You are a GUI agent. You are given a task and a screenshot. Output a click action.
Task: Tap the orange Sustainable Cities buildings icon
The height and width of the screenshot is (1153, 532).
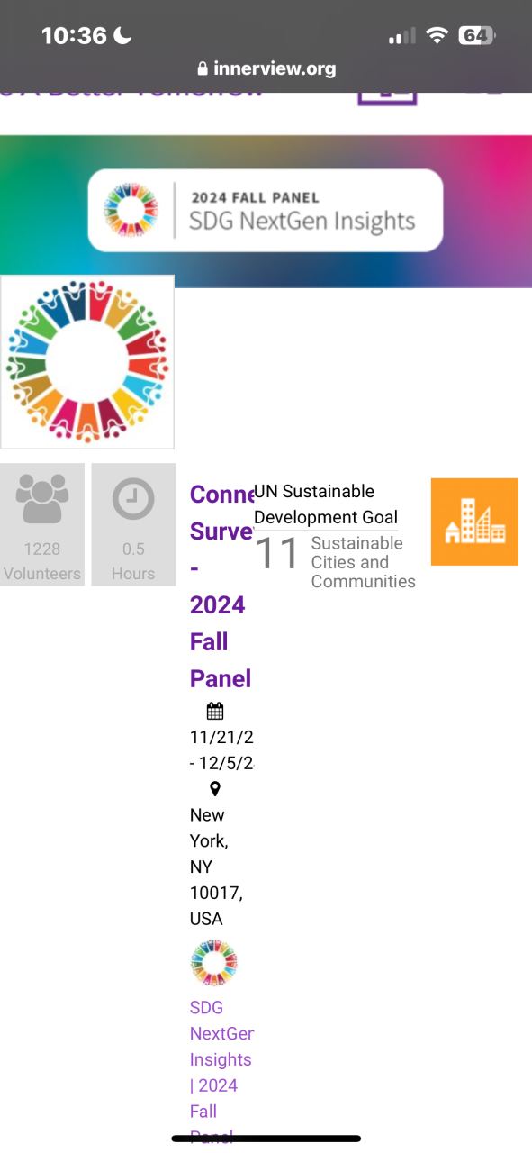pyautogui.click(x=474, y=522)
